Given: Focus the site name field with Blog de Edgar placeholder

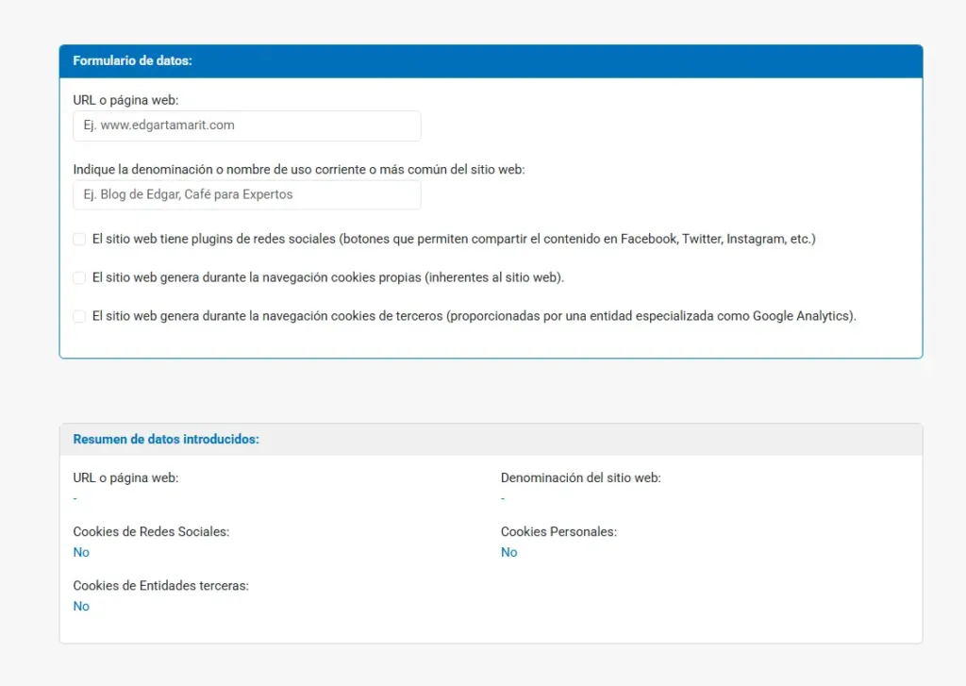Looking at the screenshot, I should coord(246,195).
